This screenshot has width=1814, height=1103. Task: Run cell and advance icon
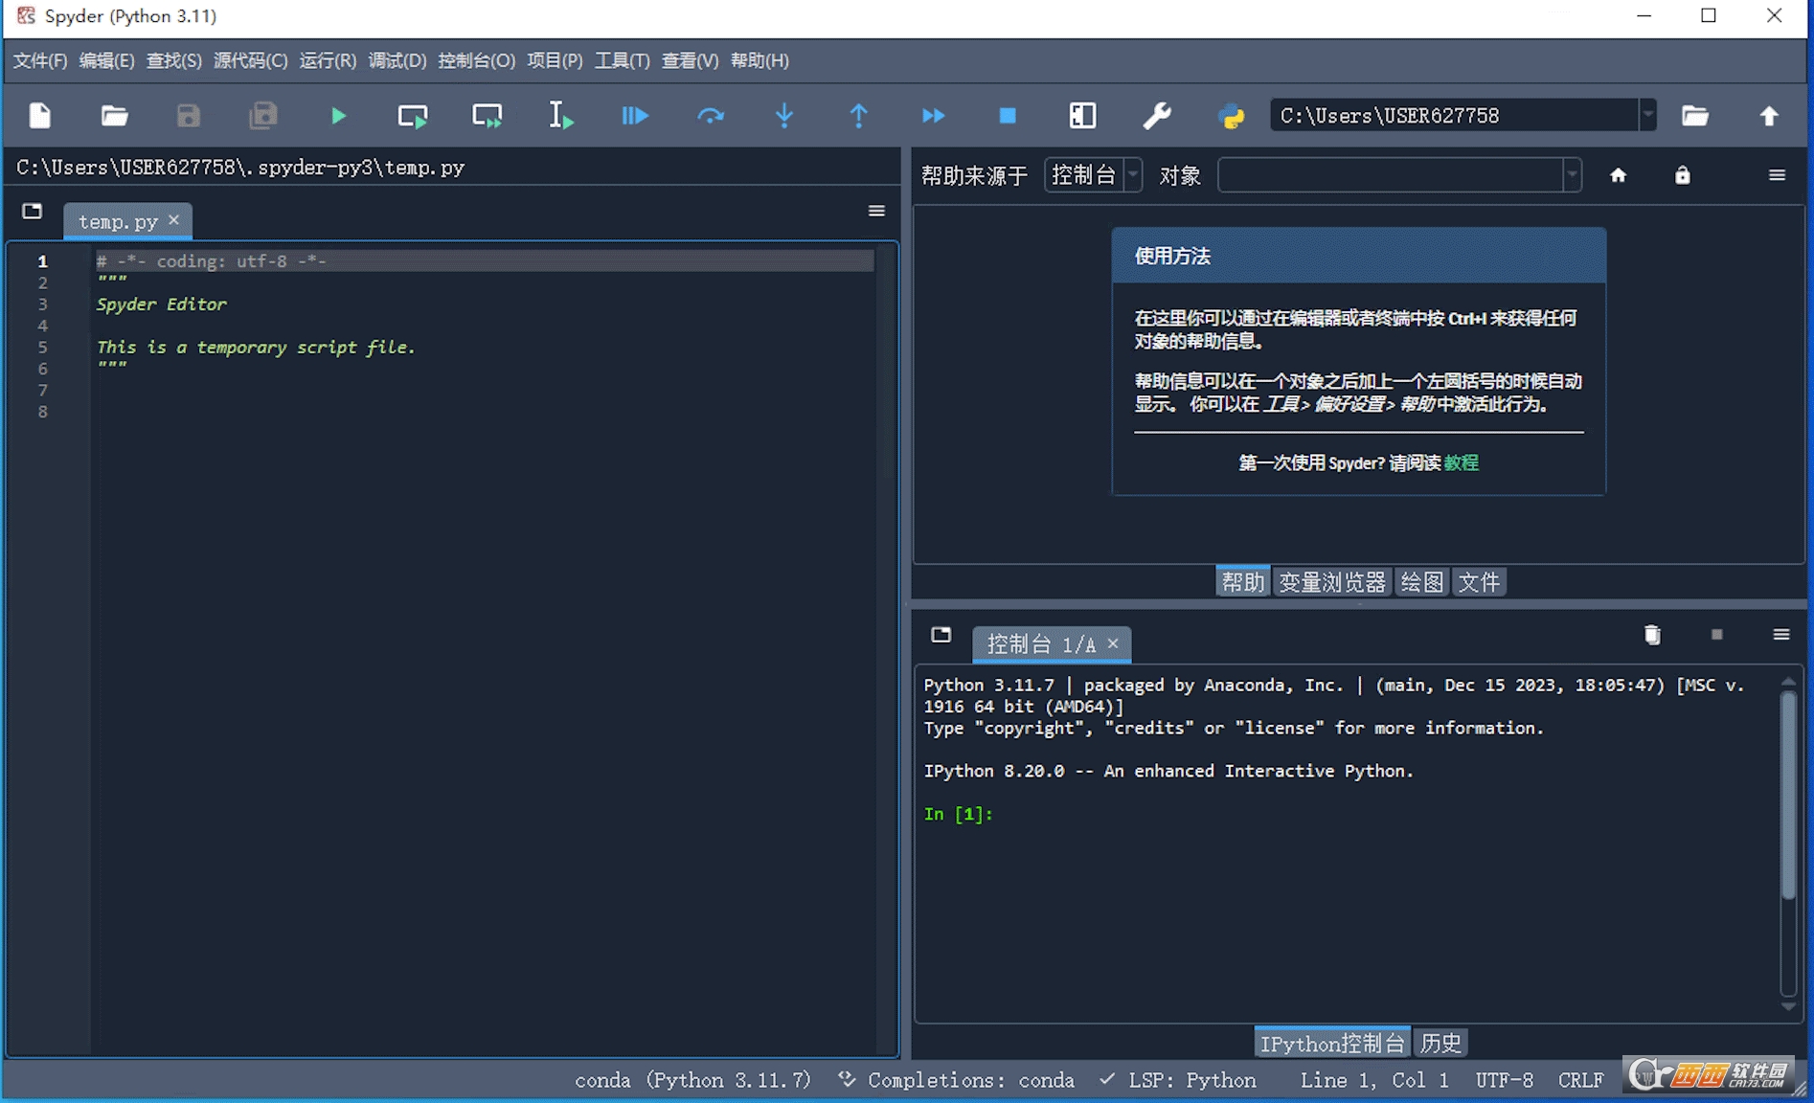point(488,116)
